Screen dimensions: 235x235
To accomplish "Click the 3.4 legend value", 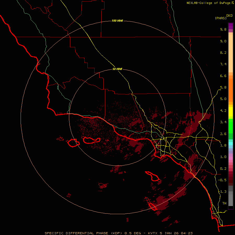I will [223, 122].
